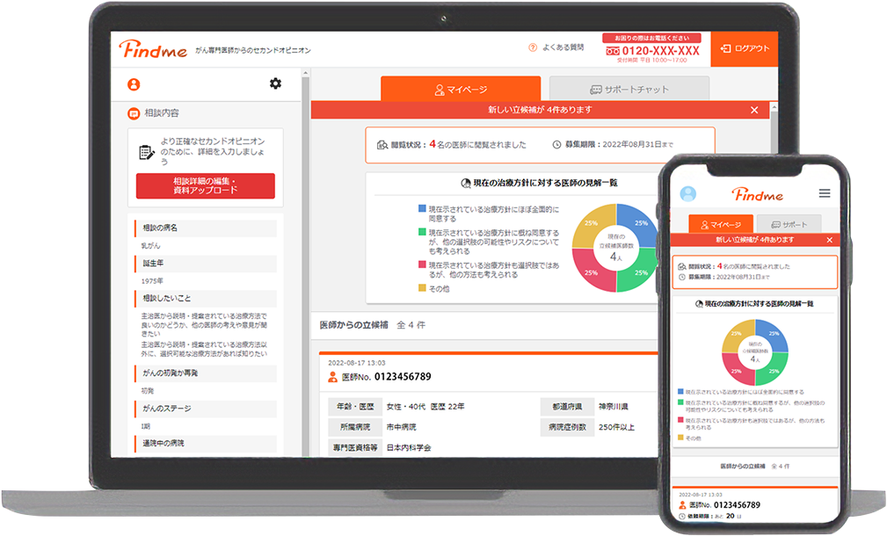Click the pie chart icon beside 医師の見解一覧 on the laptop
Image resolution: width=887 pixels, height=536 pixels.
[x=466, y=183]
